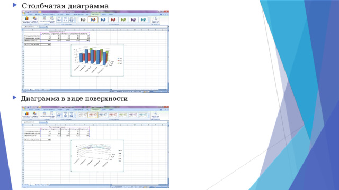Open Select Data in the surface-chart Excel ribbon
339x190 pixels.
pos(52,115)
